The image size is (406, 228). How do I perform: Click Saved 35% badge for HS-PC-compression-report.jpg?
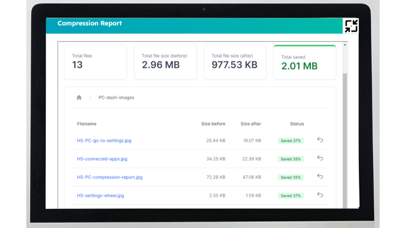coord(290,178)
